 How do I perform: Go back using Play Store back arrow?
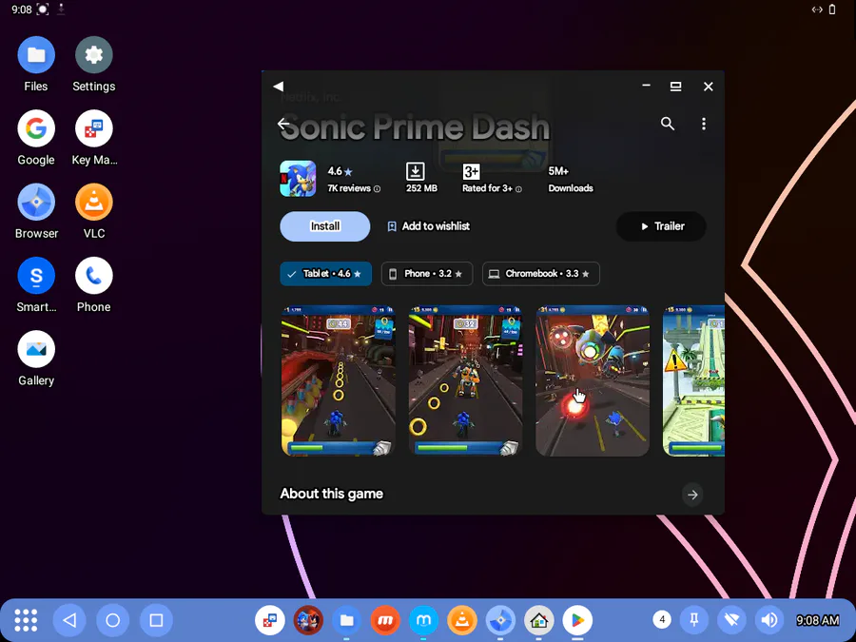click(x=283, y=124)
